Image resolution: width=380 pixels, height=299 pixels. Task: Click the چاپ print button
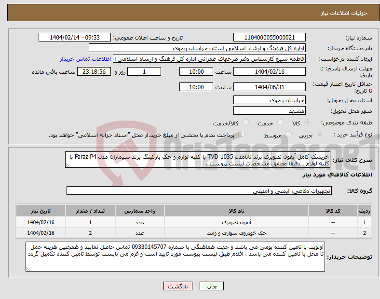(212, 286)
